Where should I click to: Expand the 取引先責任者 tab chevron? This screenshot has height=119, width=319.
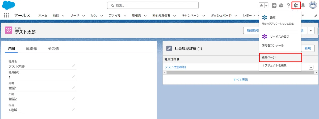point(174,16)
